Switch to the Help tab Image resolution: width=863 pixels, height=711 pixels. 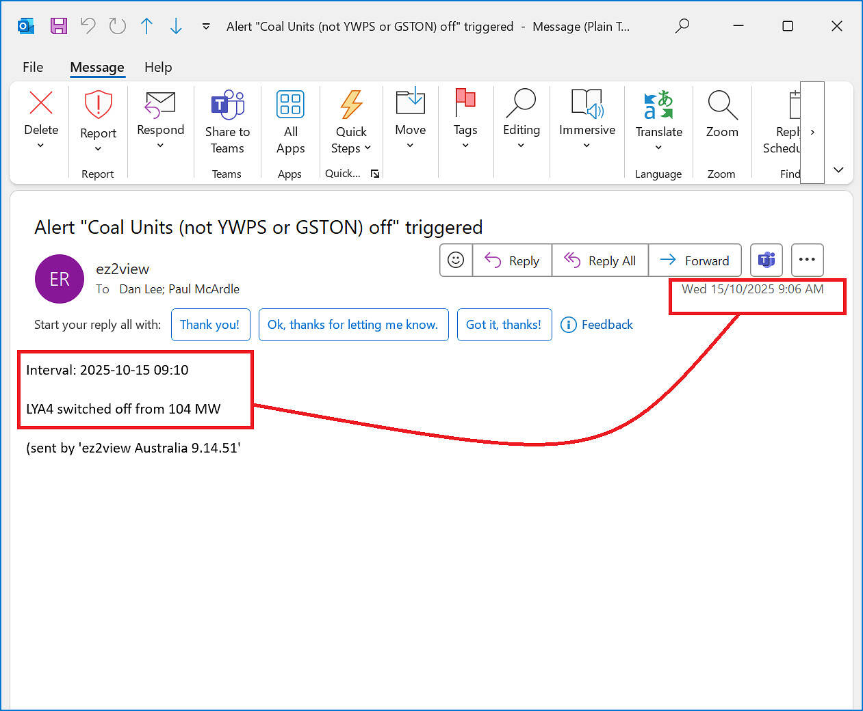pos(158,67)
